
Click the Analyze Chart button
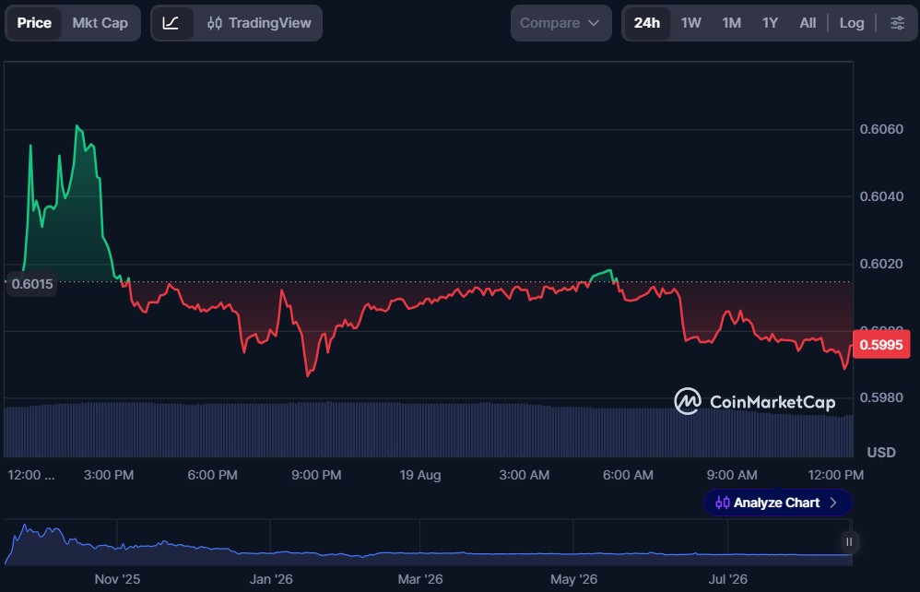[777, 503]
